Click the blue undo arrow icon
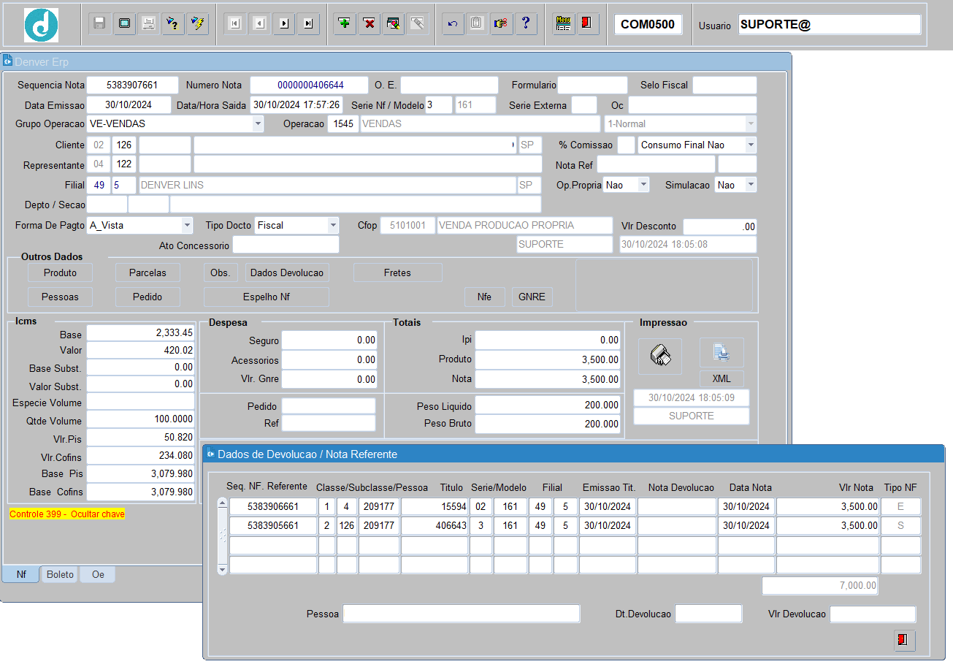Viewport: 953px width, 667px height. (453, 23)
